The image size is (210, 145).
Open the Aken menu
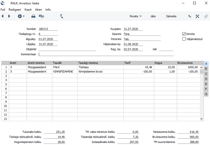point(38,10)
